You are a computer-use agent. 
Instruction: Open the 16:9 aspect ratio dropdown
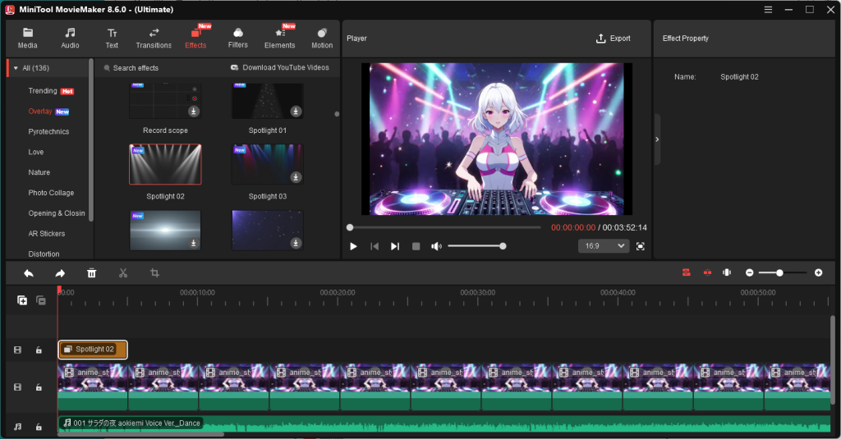tap(604, 246)
